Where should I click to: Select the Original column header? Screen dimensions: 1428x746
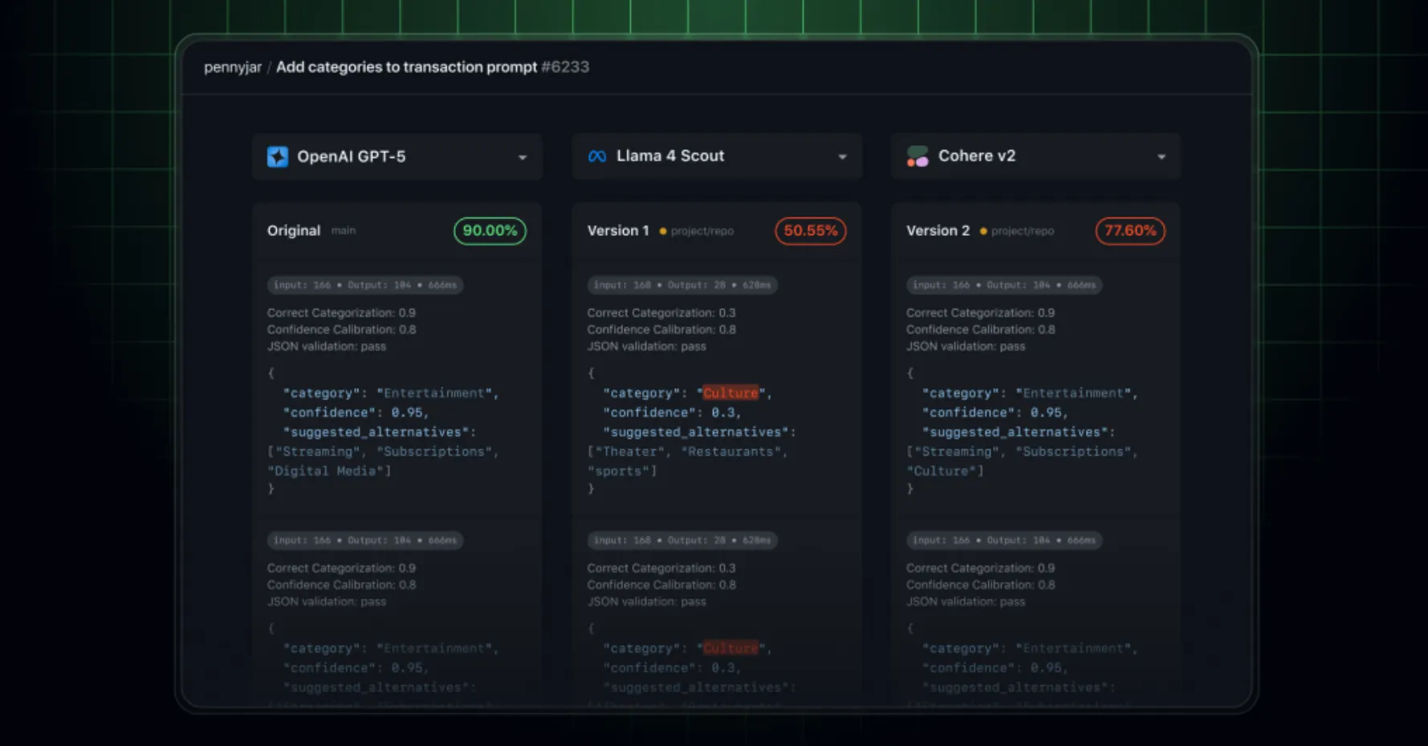point(293,230)
